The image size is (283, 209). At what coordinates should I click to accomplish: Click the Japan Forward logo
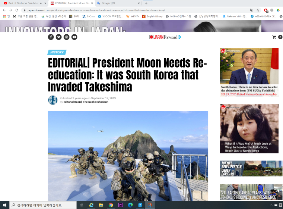165,37
